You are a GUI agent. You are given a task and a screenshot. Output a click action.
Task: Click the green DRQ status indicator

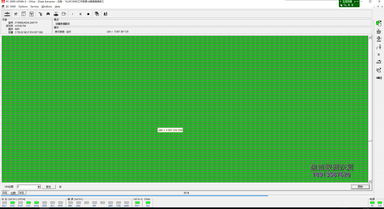coord(37,203)
